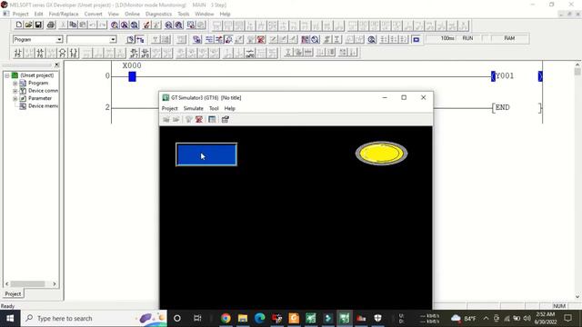Open File Explorer from taskbar
Screen dimensions: 582x327
point(243,318)
